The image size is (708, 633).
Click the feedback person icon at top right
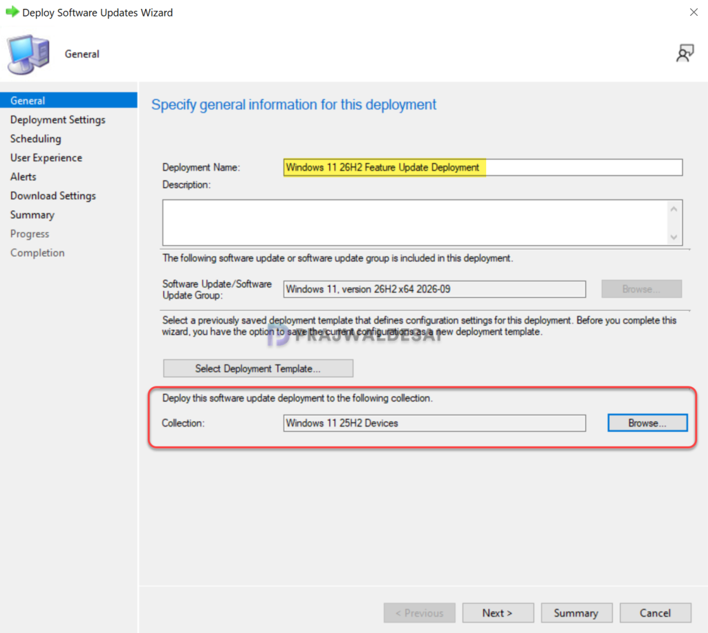(x=684, y=53)
